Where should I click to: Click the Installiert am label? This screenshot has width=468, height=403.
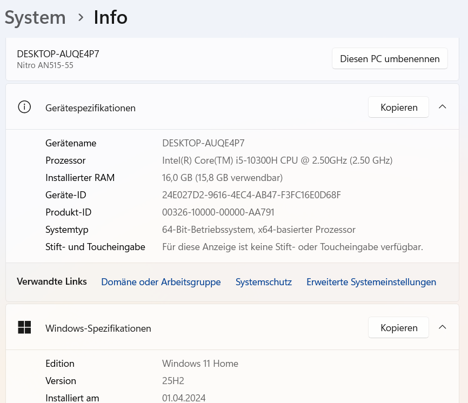[x=72, y=398]
